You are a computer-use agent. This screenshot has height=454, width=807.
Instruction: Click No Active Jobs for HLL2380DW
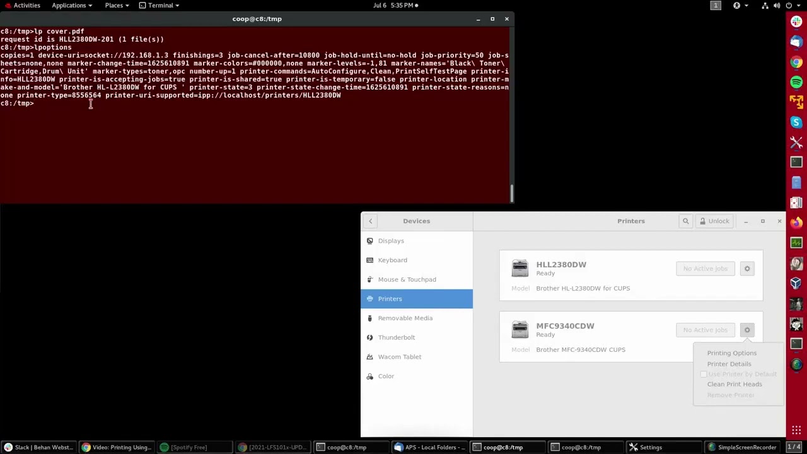[x=705, y=269]
